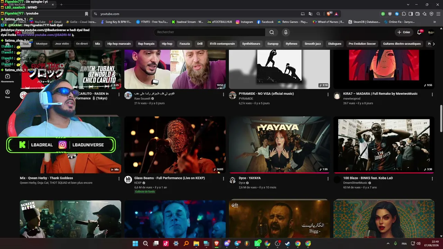
Task: Open the browser main hamburger menu
Action: coord(438,14)
